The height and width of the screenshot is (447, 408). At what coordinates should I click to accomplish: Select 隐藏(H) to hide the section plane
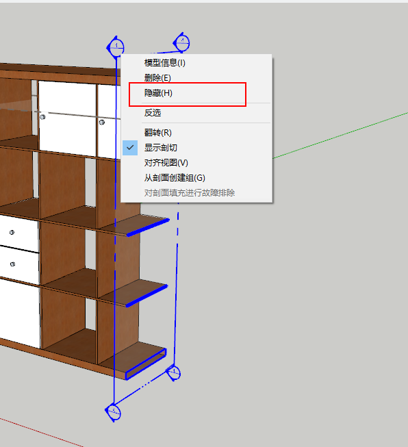pos(196,93)
